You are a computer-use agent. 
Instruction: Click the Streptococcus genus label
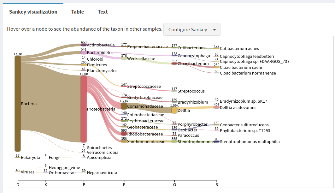pos(191,91)
